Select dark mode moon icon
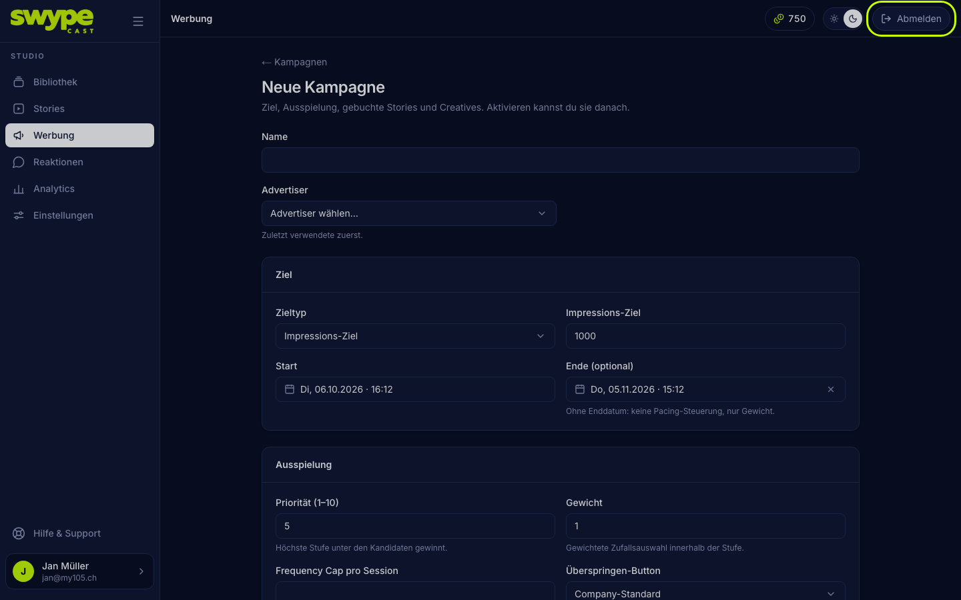The width and height of the screenshot is (961, 600). (852, 19)
